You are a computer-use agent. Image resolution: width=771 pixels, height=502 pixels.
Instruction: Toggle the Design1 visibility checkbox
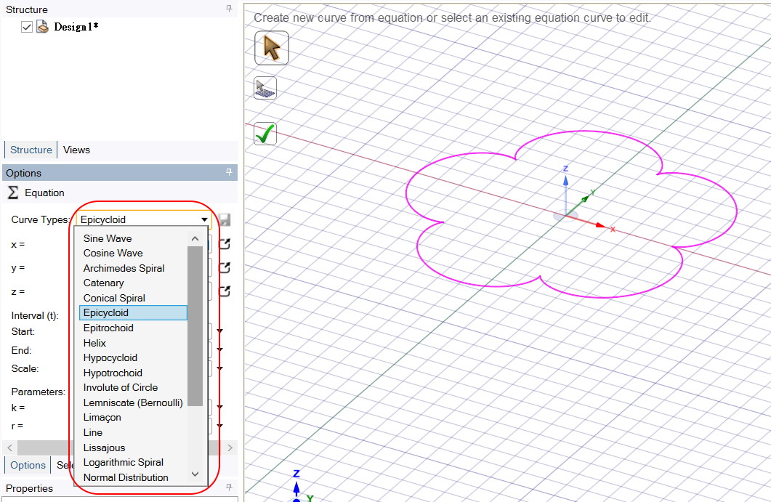pos(27,27)
